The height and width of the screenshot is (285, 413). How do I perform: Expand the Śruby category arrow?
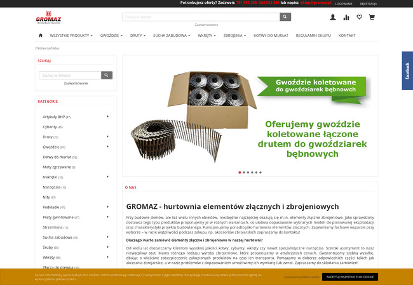coord(108,247)
